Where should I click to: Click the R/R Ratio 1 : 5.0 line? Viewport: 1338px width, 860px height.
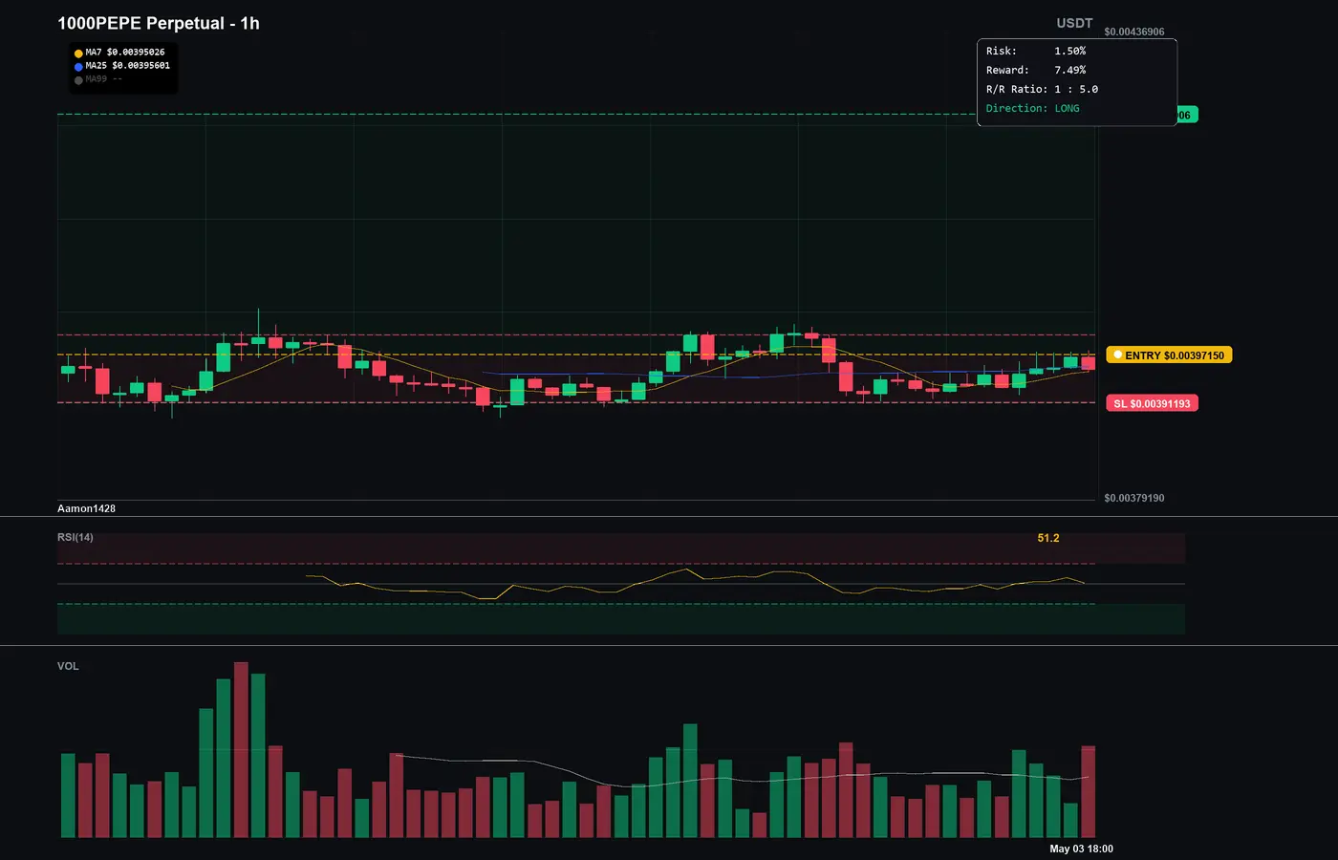point(1043,89)
